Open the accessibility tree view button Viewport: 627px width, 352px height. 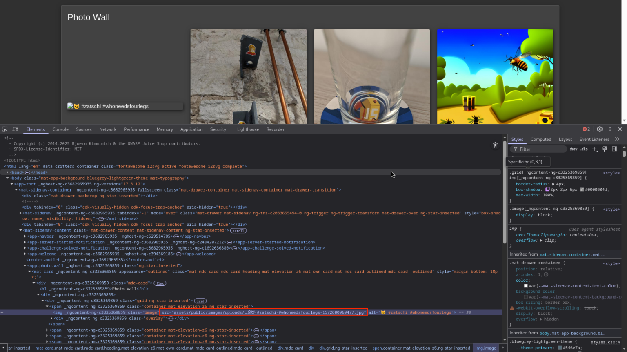point(495,145)
